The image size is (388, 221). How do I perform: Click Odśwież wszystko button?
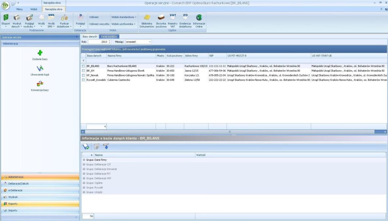99,24
